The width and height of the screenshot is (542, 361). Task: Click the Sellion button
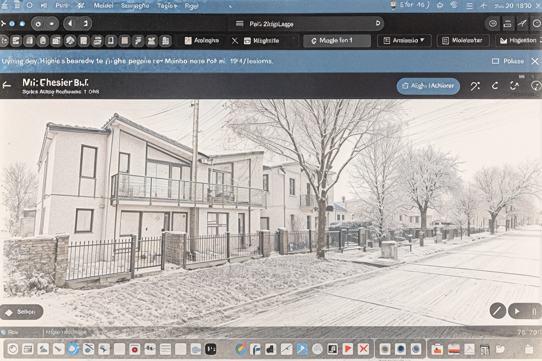(22, 312)
